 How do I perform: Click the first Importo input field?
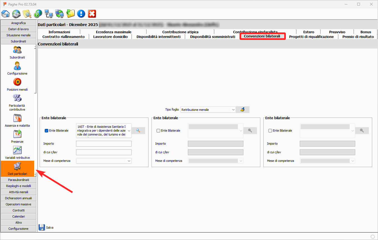(104, 144)
